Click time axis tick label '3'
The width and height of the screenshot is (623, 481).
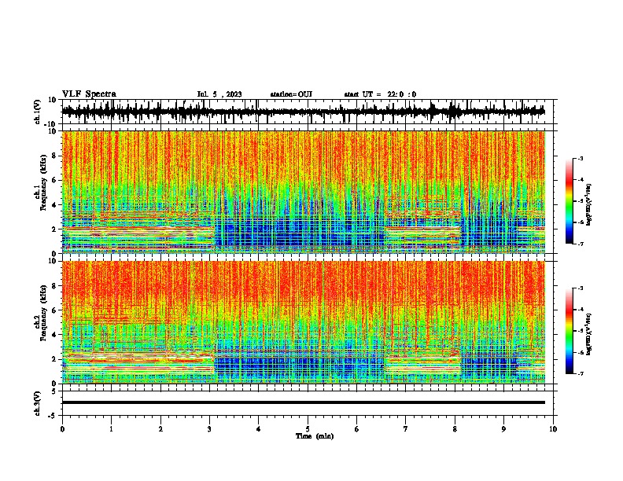pos(209,429)
